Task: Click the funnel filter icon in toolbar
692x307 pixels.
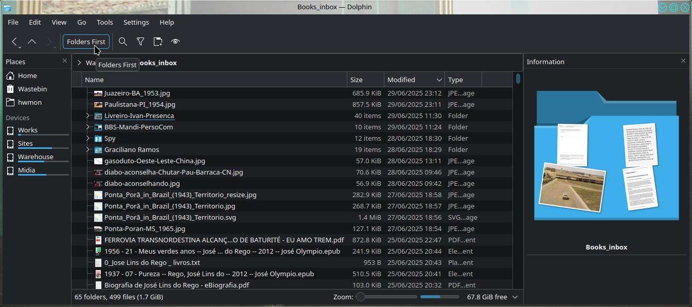Action: point(140,42)
